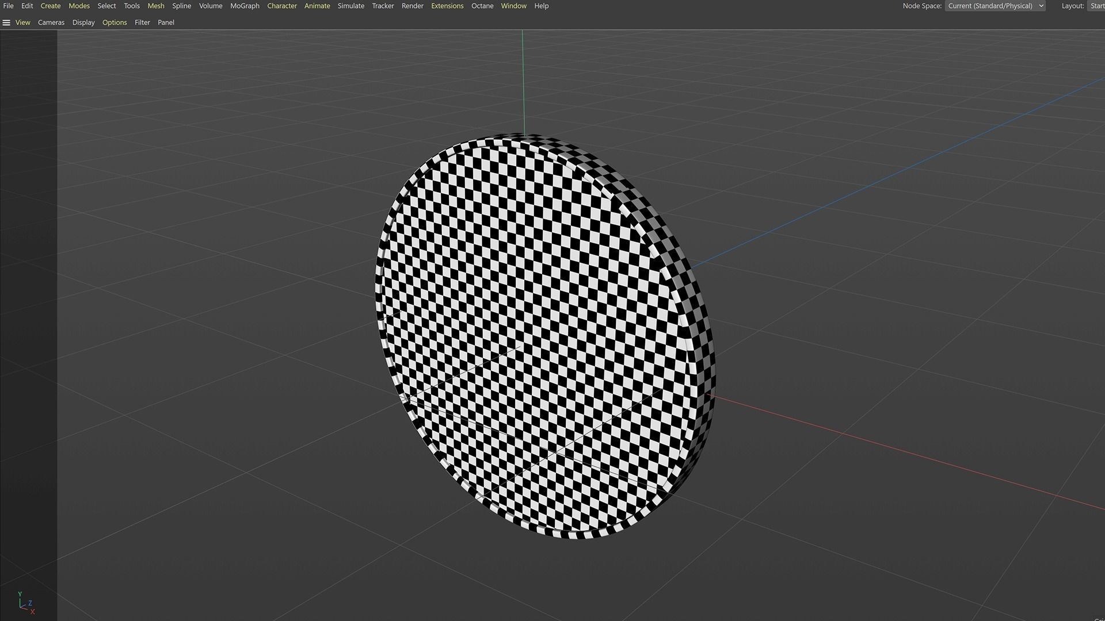
Task: Open the Tools menu
Action: pyautogui.click(x=132, y=6)
